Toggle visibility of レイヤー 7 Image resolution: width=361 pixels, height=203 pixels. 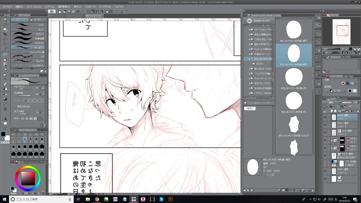tap(325, 117)
